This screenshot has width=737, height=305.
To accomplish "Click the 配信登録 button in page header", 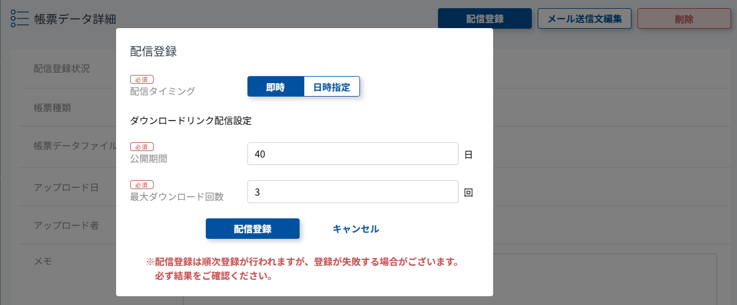I will pos(484,19).
